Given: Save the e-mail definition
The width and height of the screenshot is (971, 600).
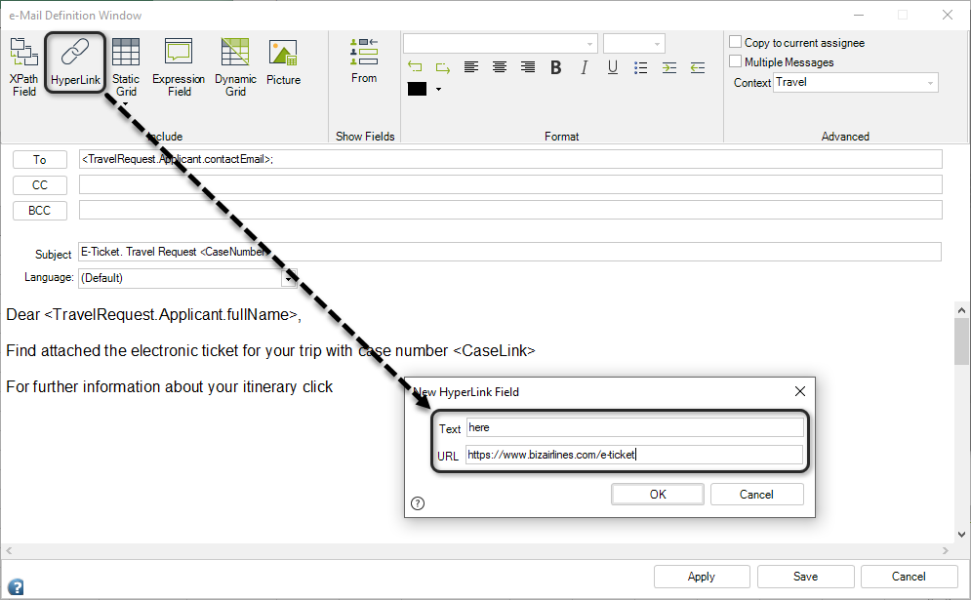Looking at the screenshot, I should 805,577.
